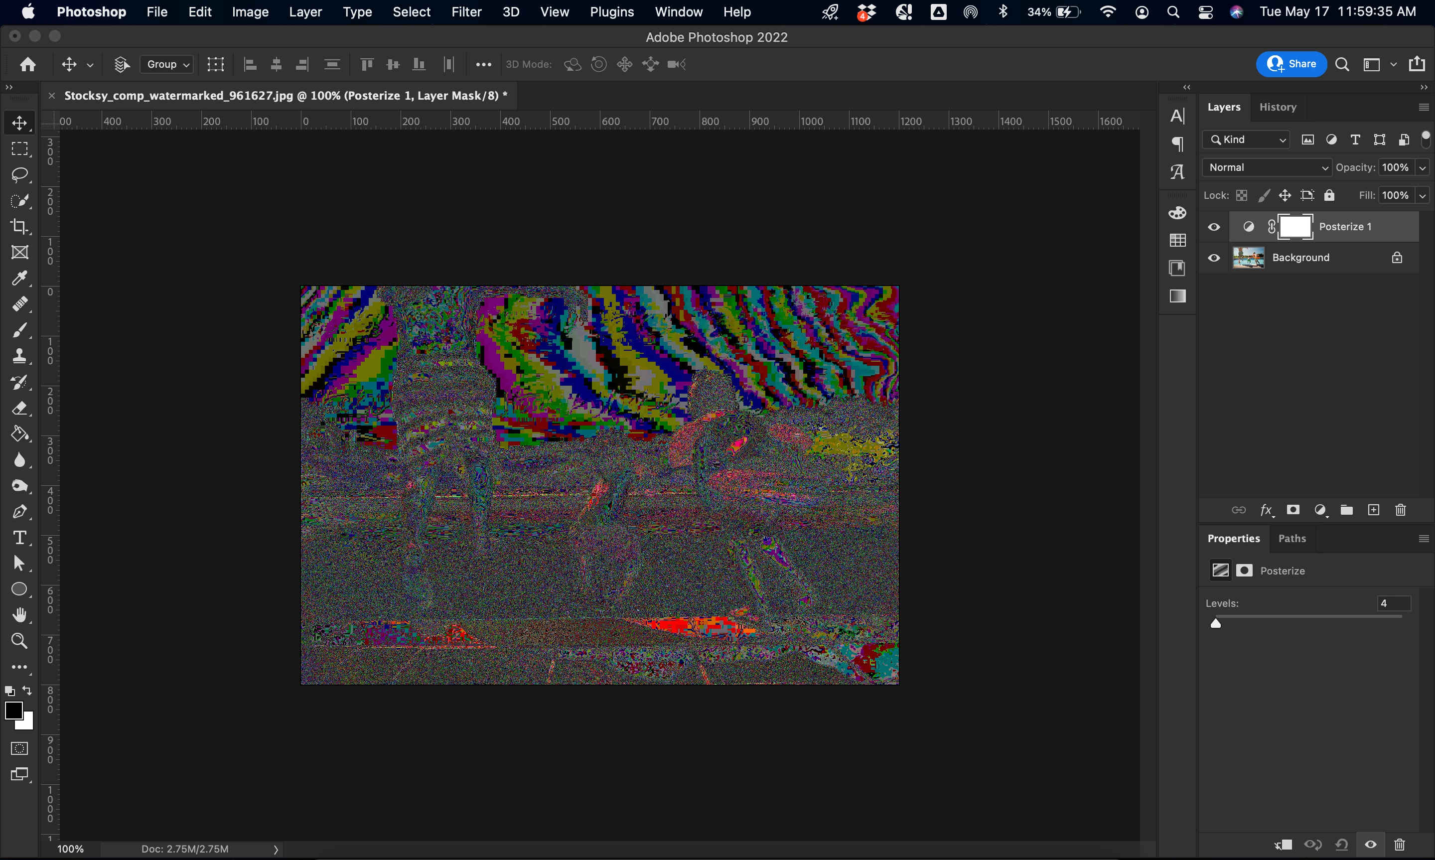Image resolution: width=1435 pixels, height=860 pixels.
Task: Open the Kind filter dropdown
Action: coord(1246,140)
